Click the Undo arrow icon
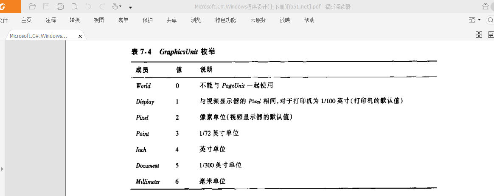This screenshot has width=494, height=196. click(88, 6)
